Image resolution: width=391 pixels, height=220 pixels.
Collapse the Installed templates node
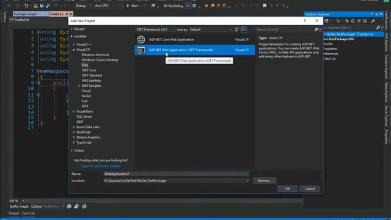pyautogui.click(x=72, y=37)
